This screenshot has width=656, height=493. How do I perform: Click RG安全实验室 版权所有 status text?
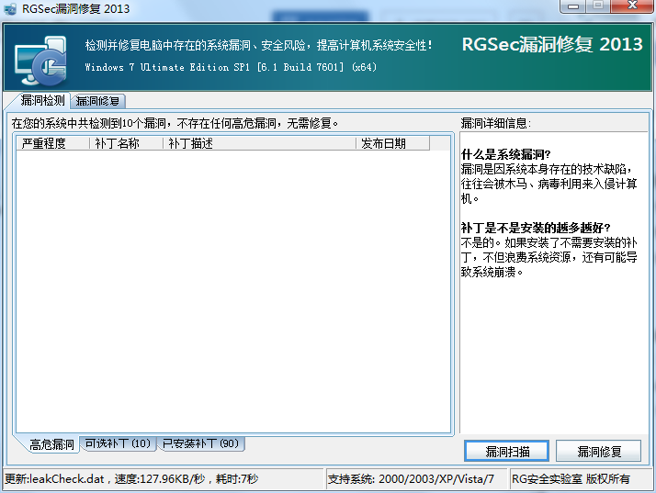coord(571,479)
